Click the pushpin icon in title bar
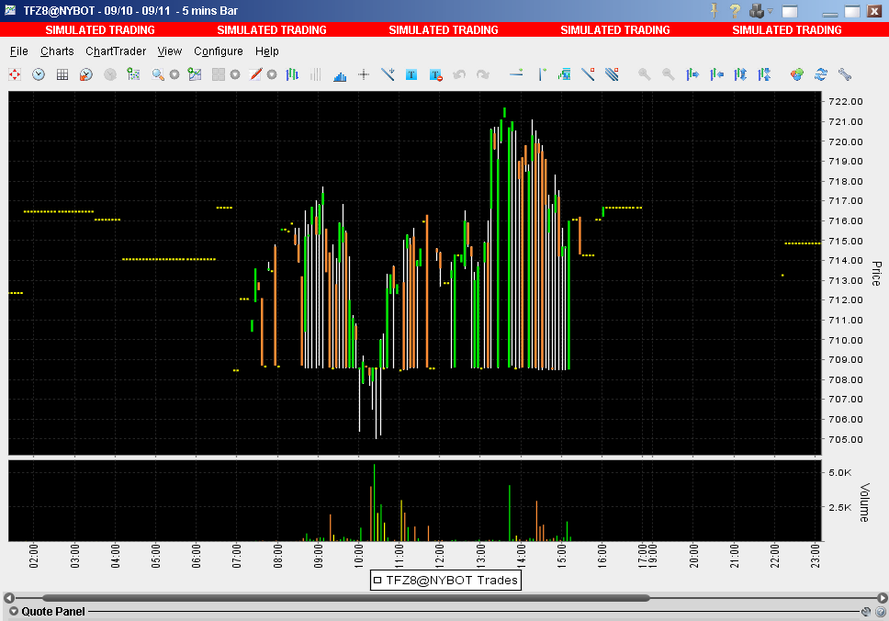889x621 pixels. pos(714,11)
